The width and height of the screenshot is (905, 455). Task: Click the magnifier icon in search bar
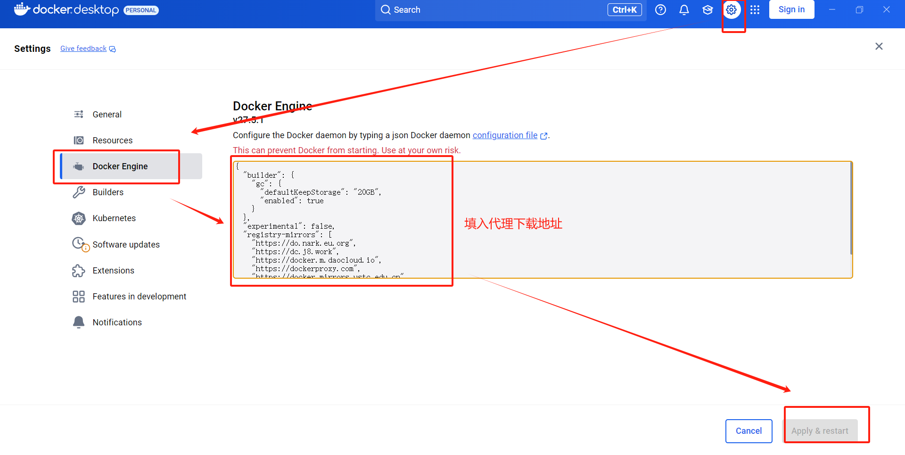386,10
